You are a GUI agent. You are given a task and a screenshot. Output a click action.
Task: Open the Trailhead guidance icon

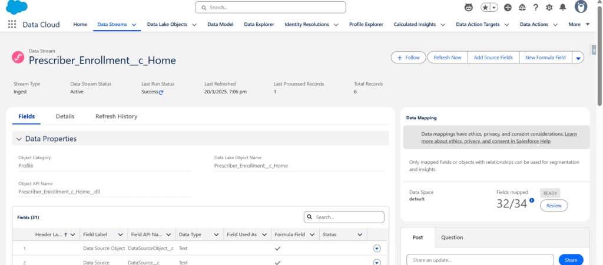[x=522, y=8]
